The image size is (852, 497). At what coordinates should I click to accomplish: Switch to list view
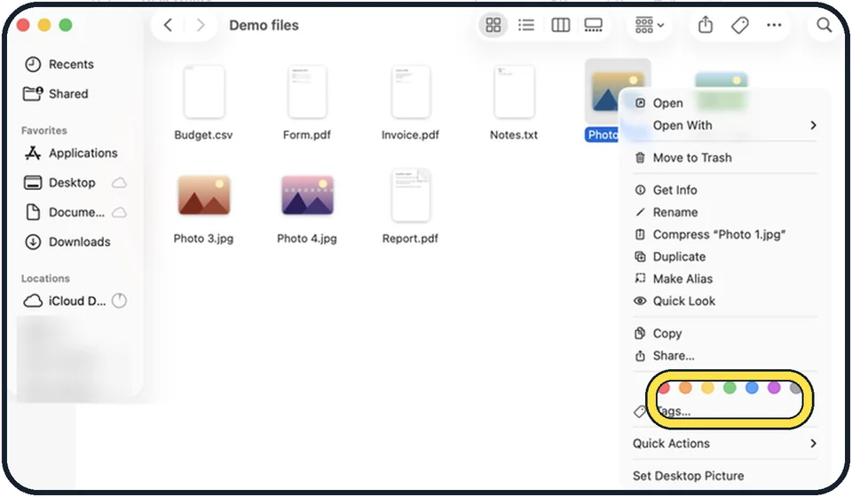(526, 25)
